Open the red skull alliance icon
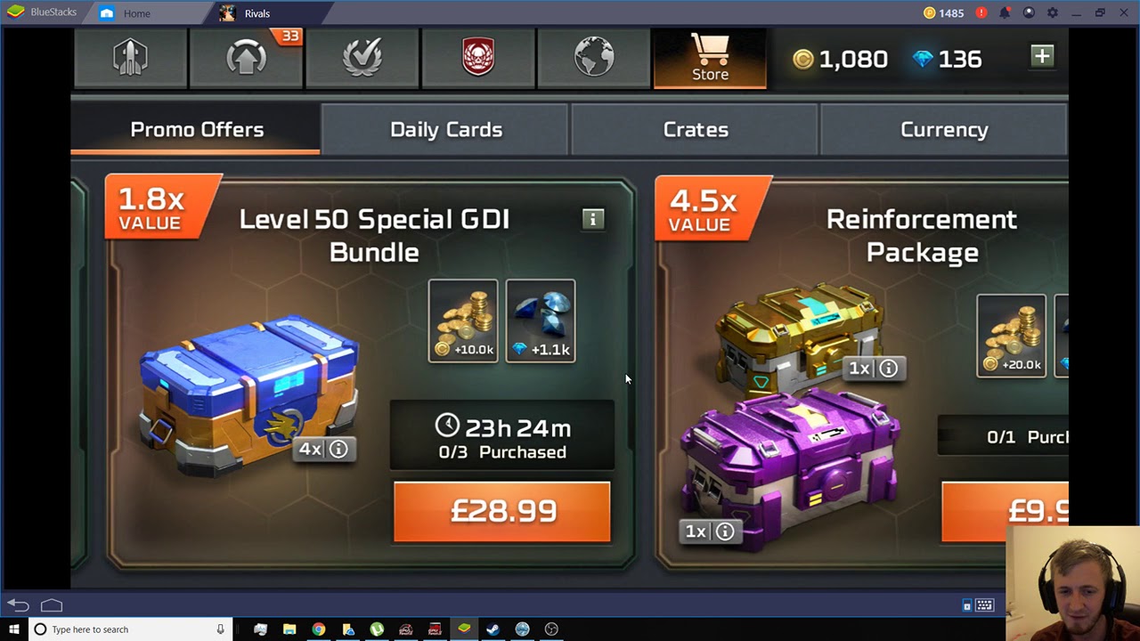 [478, 58]
